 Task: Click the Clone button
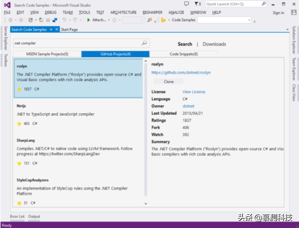169,82
